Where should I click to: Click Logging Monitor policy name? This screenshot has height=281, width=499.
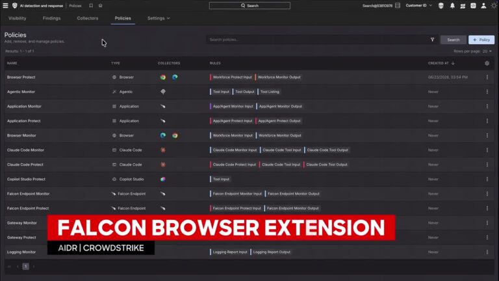point(21,252)
